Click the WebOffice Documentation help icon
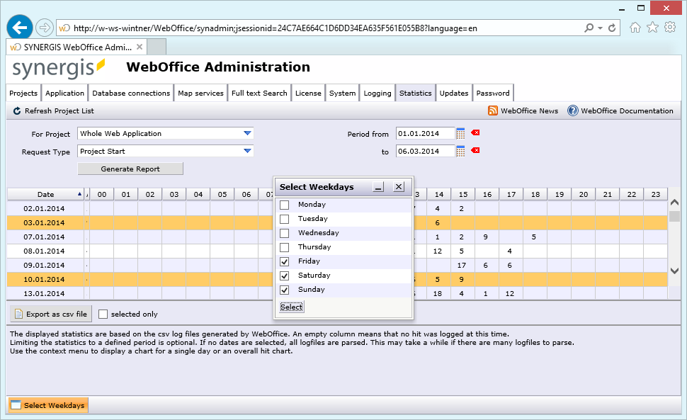The width and height of the screenshot is (687, 420). pos(573,111)
